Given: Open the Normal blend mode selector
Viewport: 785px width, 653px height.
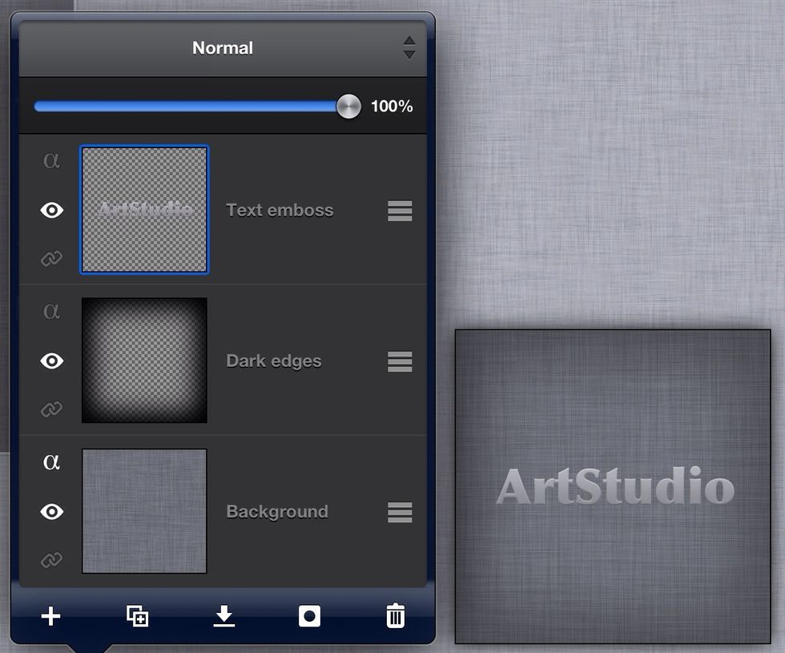Looking at the screenshot, I should coord(222,47).
